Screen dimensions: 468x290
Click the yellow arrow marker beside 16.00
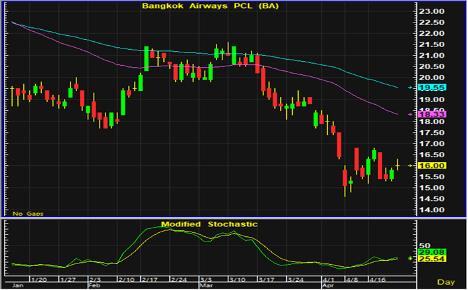pos(410,166)
